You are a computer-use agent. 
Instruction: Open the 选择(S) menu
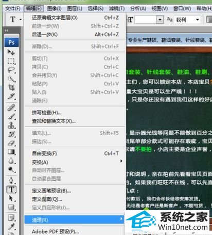96,8
